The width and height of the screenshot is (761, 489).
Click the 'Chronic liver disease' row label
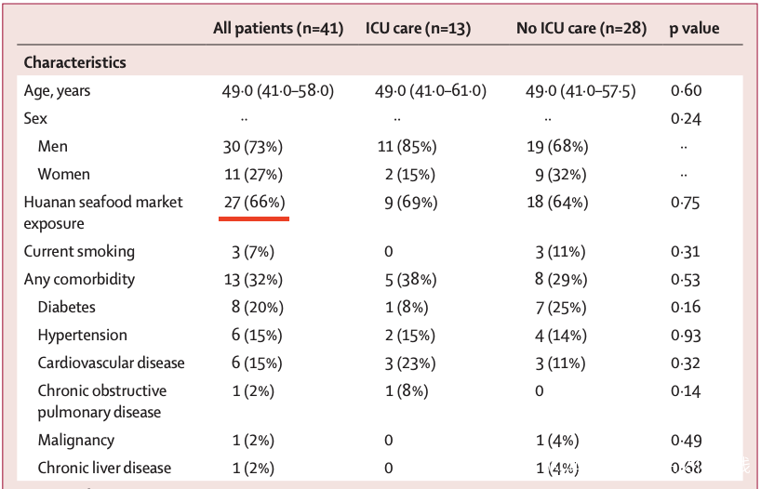point(104,469)
